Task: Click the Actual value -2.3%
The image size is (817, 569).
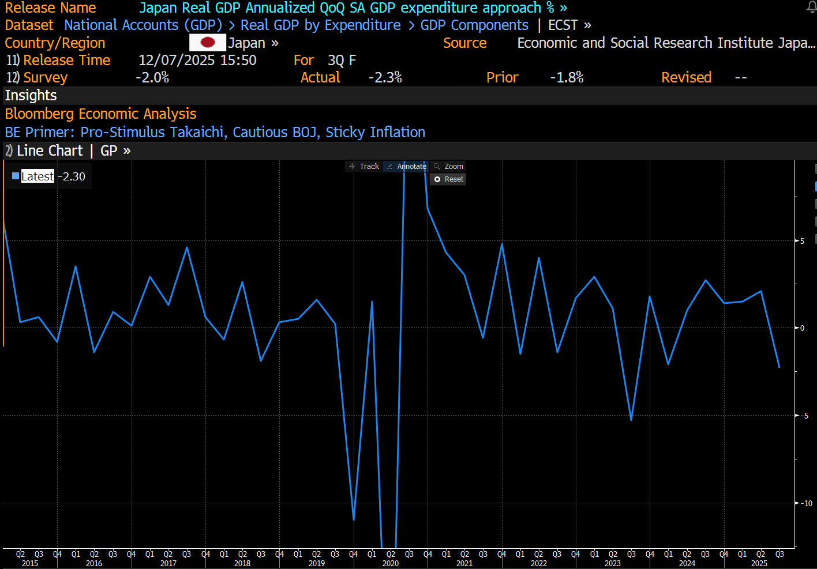Action: tap(385, 78)
